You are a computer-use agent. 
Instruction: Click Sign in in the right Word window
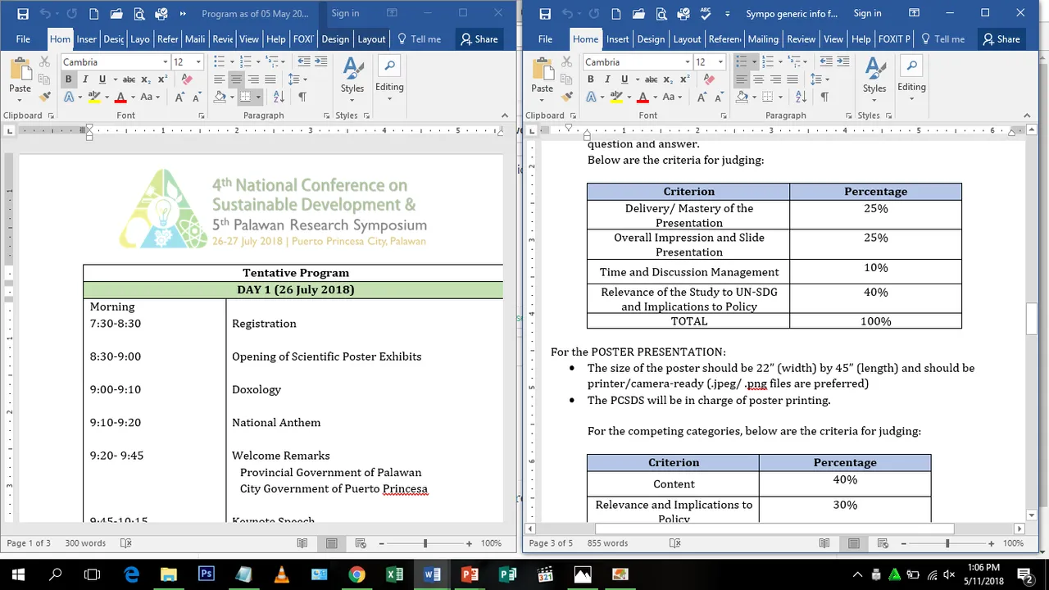click(867, 13)
